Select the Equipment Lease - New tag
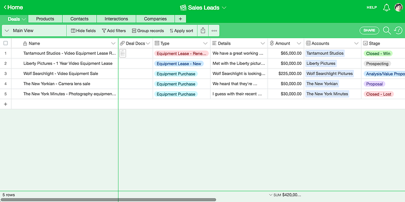405x202 pixels. coord(179,64)
